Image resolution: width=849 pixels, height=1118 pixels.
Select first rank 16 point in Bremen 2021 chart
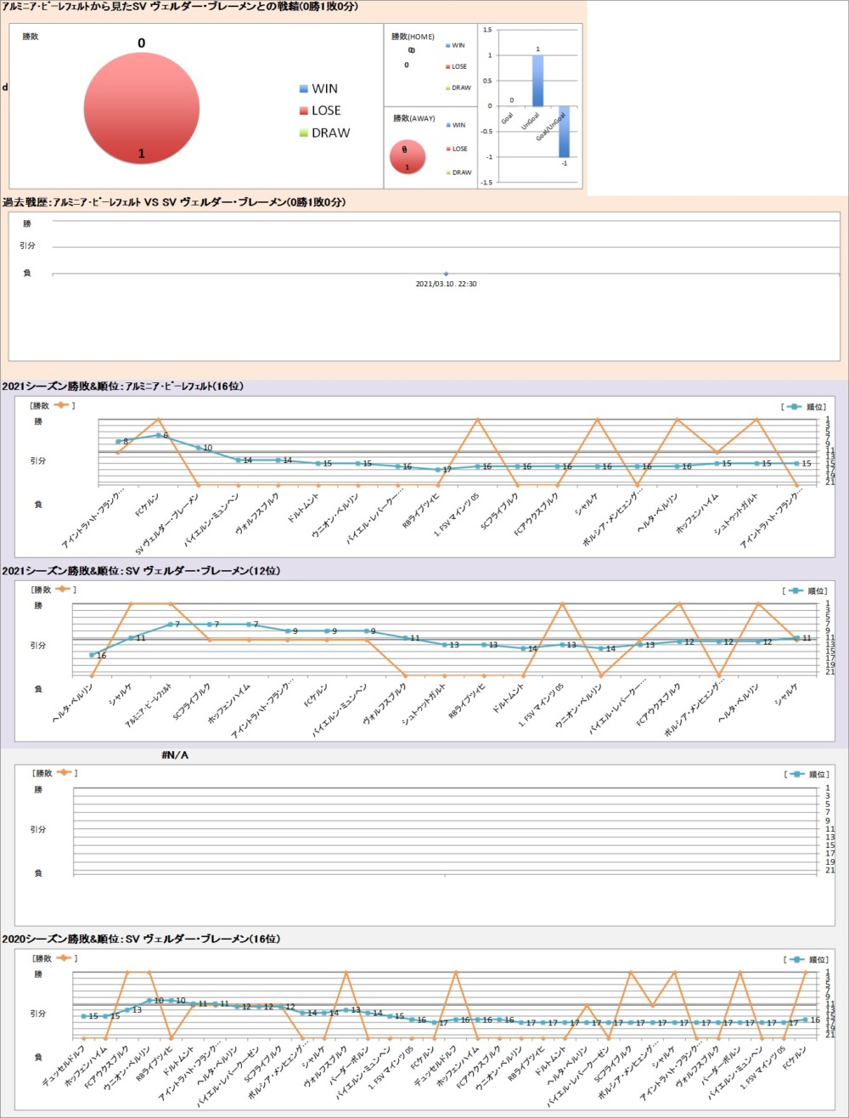(92, 655)
